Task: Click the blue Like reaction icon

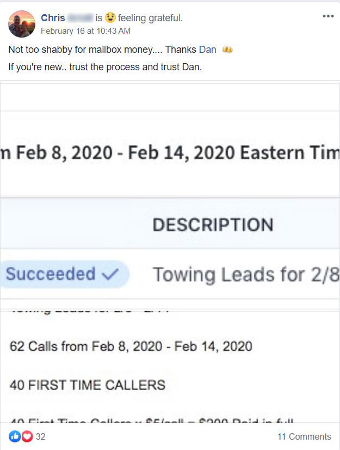Action: (x=14, y=436)
